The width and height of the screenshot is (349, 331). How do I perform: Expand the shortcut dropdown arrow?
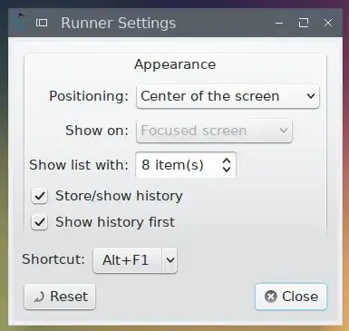coord(170,260)
